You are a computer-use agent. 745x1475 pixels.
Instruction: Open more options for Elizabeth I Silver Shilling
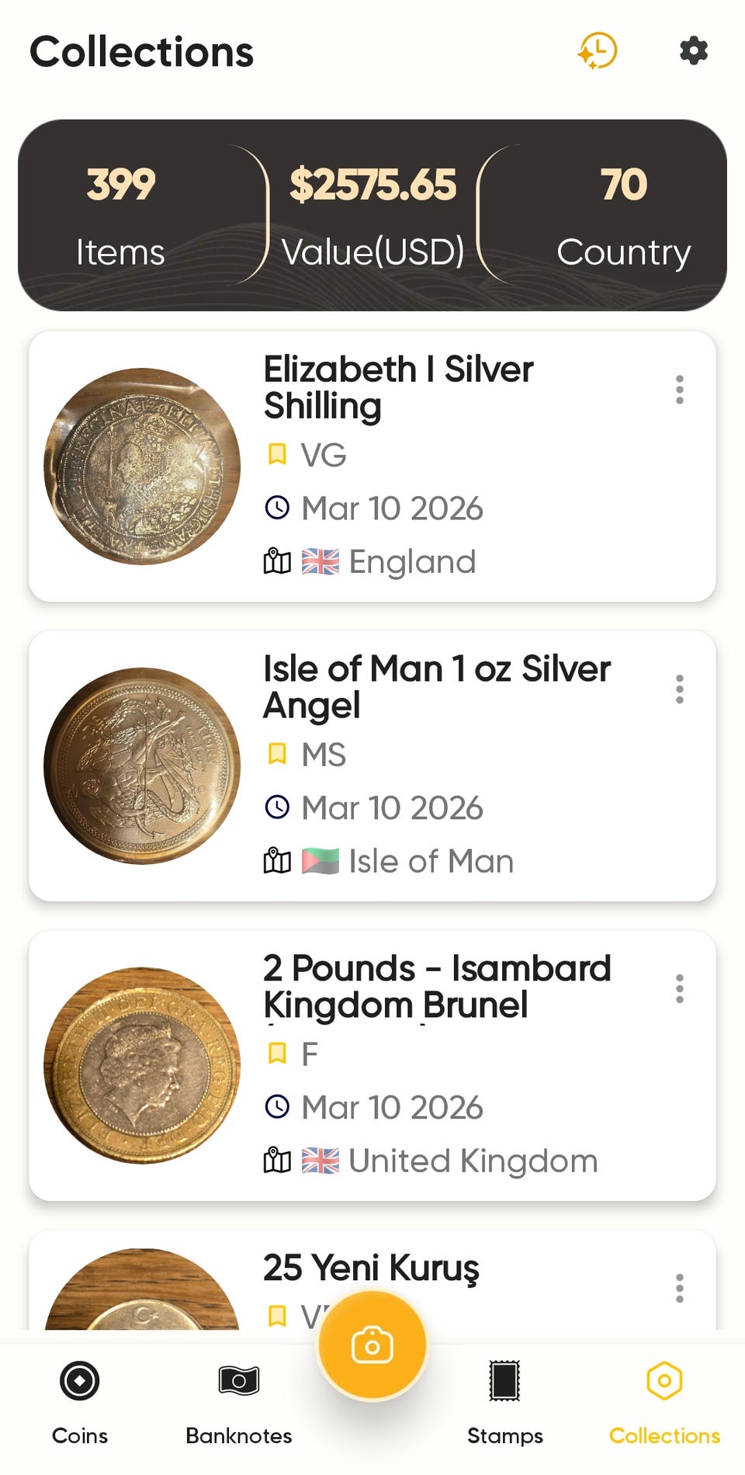pos(679,390)
